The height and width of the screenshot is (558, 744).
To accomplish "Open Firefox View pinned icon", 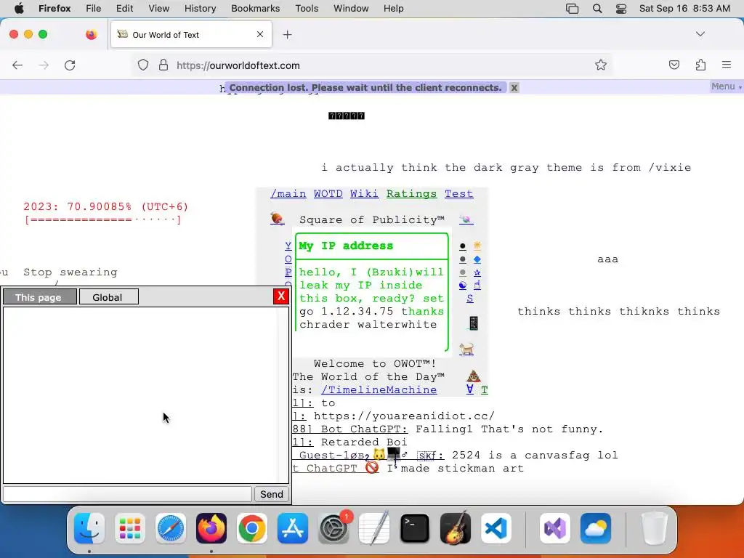I will coord(91,34).
